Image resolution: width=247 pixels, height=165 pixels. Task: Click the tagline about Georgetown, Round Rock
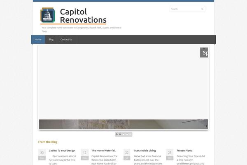82,30
